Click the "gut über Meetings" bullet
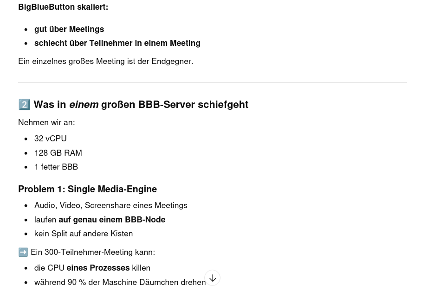The width and height of the screenshot is (447, 291). (69, 29)
